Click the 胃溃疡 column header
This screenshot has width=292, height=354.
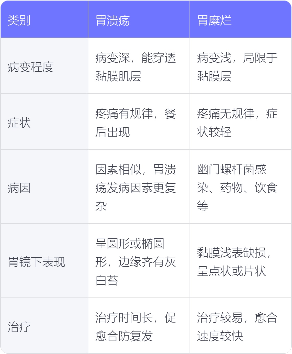(113, 20)
